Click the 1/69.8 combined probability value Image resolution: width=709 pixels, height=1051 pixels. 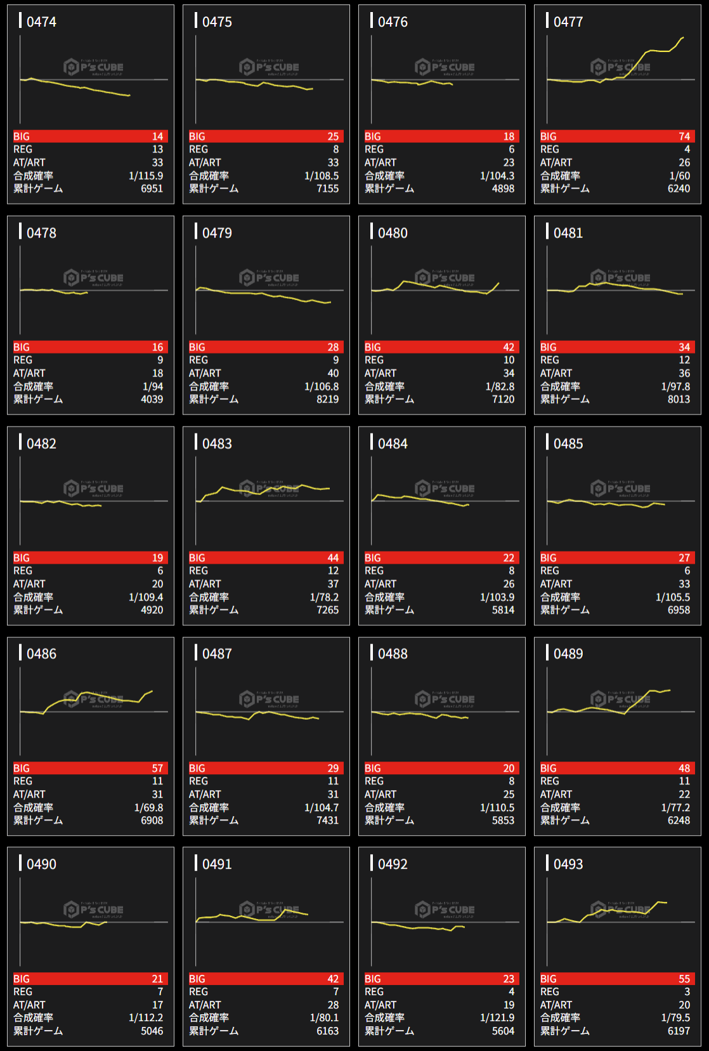tap(148, 807)
